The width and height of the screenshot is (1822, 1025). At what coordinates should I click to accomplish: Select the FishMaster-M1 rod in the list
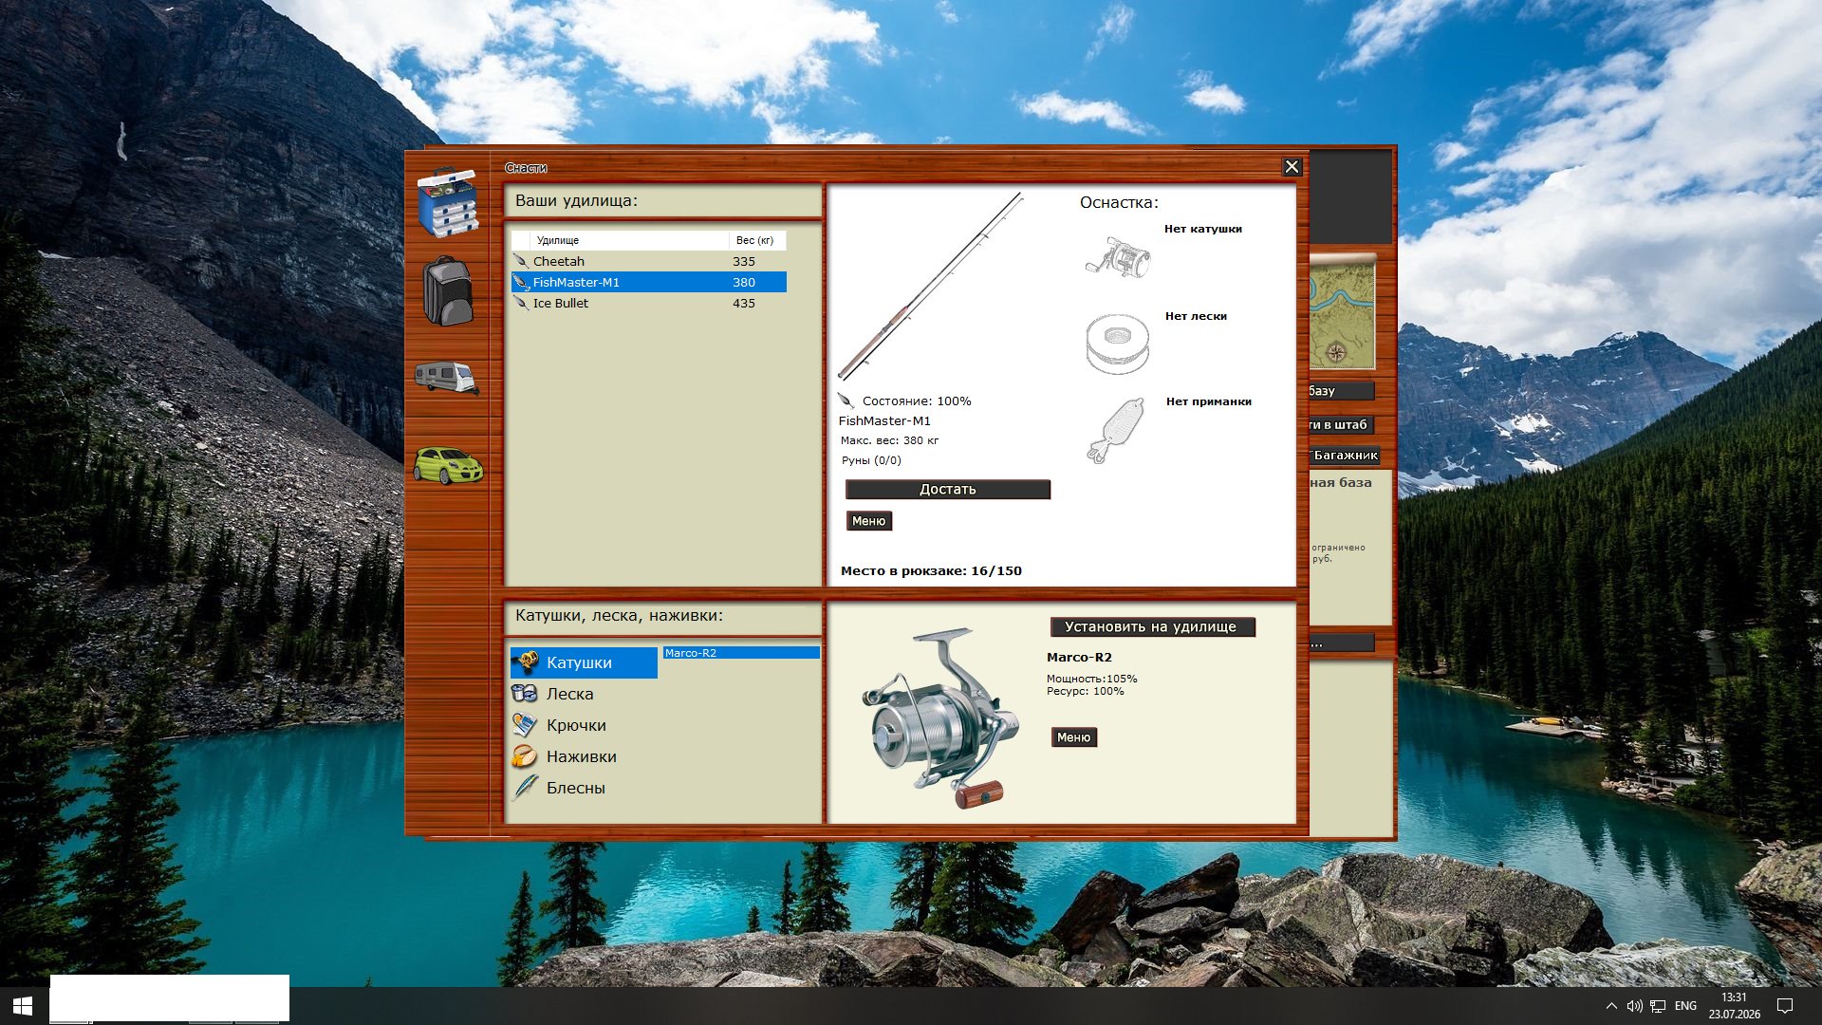(649, 282)
